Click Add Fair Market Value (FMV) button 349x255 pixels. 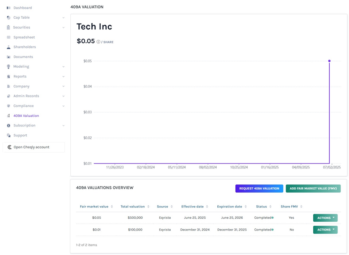click(x=313, y=188)
